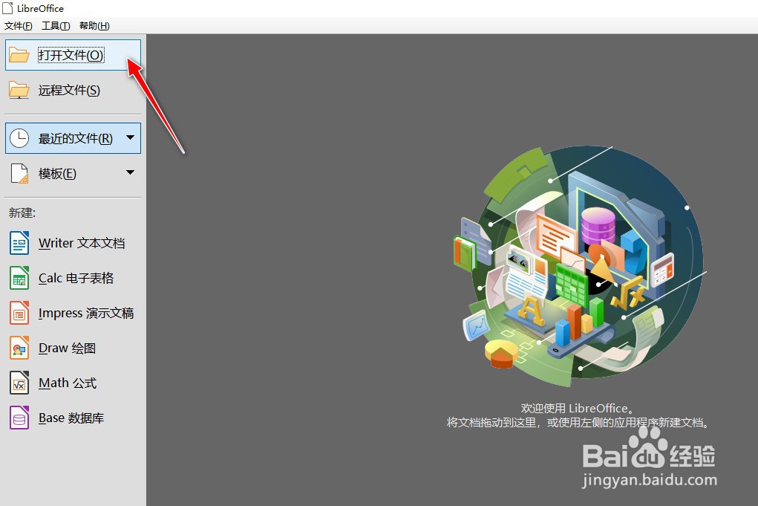Expand the 最近的文件 dropdown arrow
758x506 pixels.
[130, 138]
